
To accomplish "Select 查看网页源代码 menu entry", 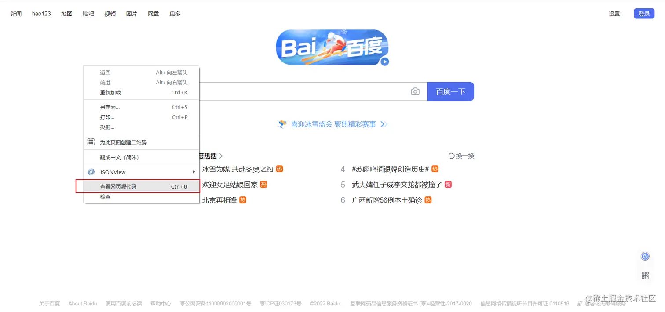I will pyautogui.click(x=142, y=187).
